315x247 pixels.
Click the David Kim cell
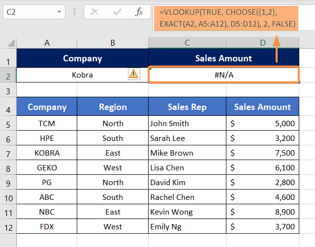pyautogui.click(x=187, y=182)
